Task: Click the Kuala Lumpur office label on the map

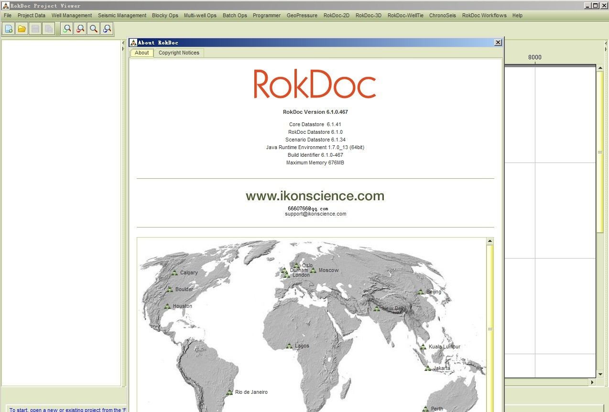Action: [445, 347]
